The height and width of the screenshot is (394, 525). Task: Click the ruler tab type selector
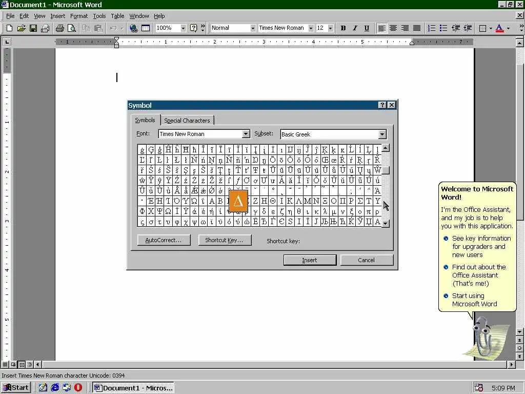click(x=7, y=42)
